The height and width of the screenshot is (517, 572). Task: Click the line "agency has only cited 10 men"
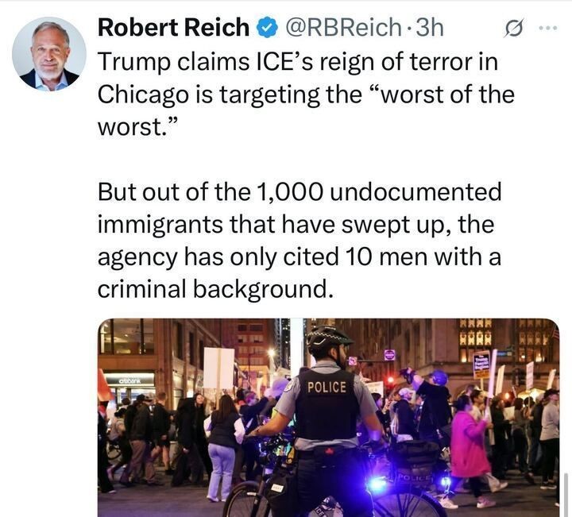[x=300, y=257]
